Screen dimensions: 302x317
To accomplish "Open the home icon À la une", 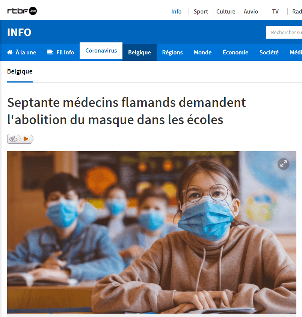I will 10,52.
